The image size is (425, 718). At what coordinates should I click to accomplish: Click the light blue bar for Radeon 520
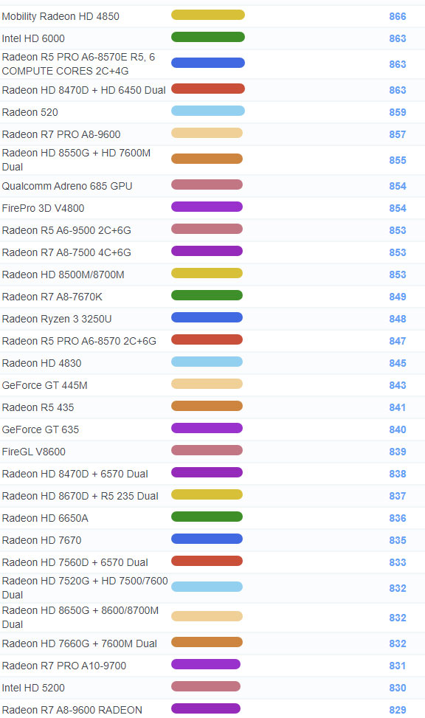pos(208,111)
